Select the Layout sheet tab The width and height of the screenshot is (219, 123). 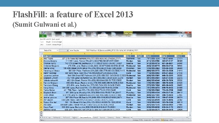[103, 118]
